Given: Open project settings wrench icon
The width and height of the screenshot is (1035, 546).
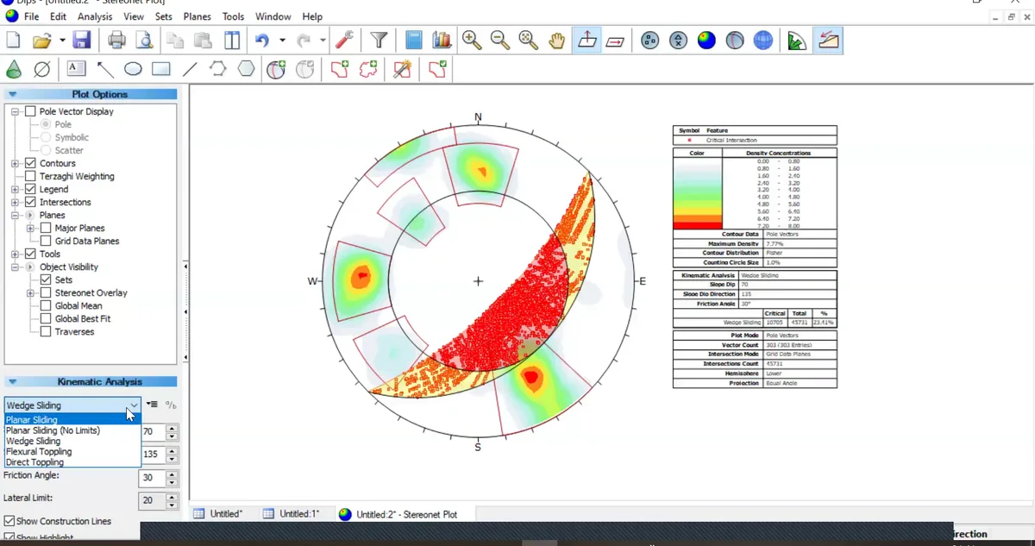Looking at the screenshot, I should 344,40.
